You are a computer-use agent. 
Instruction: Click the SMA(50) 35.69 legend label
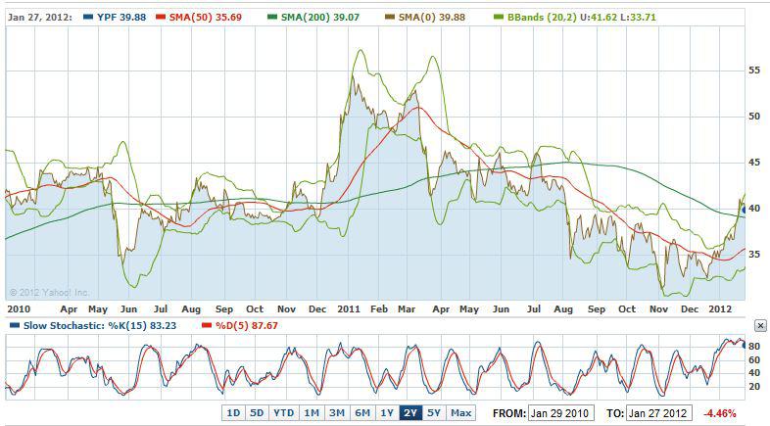tap(206, 18)
